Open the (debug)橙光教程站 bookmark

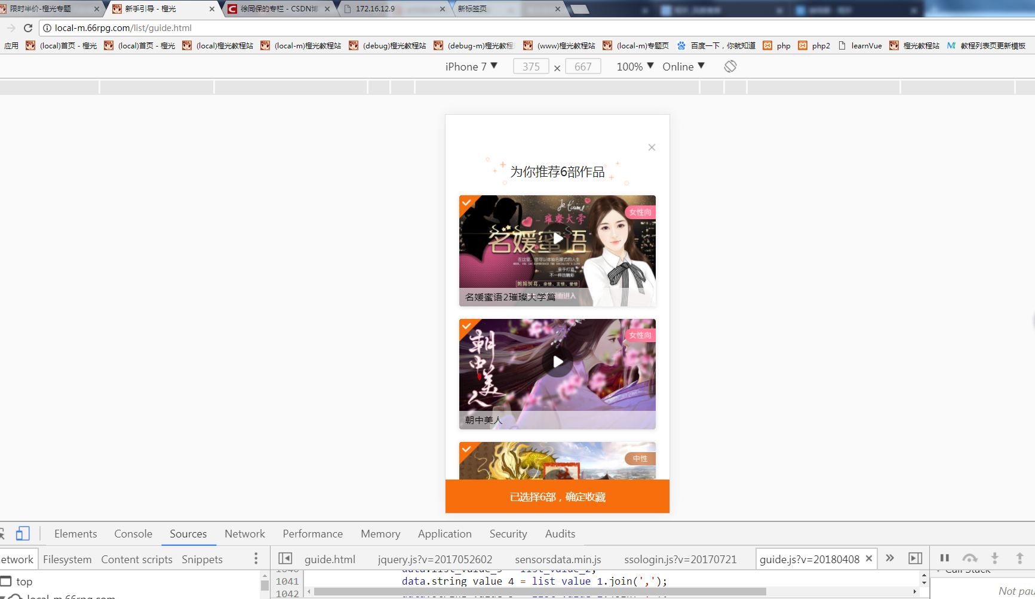[388, 45]
